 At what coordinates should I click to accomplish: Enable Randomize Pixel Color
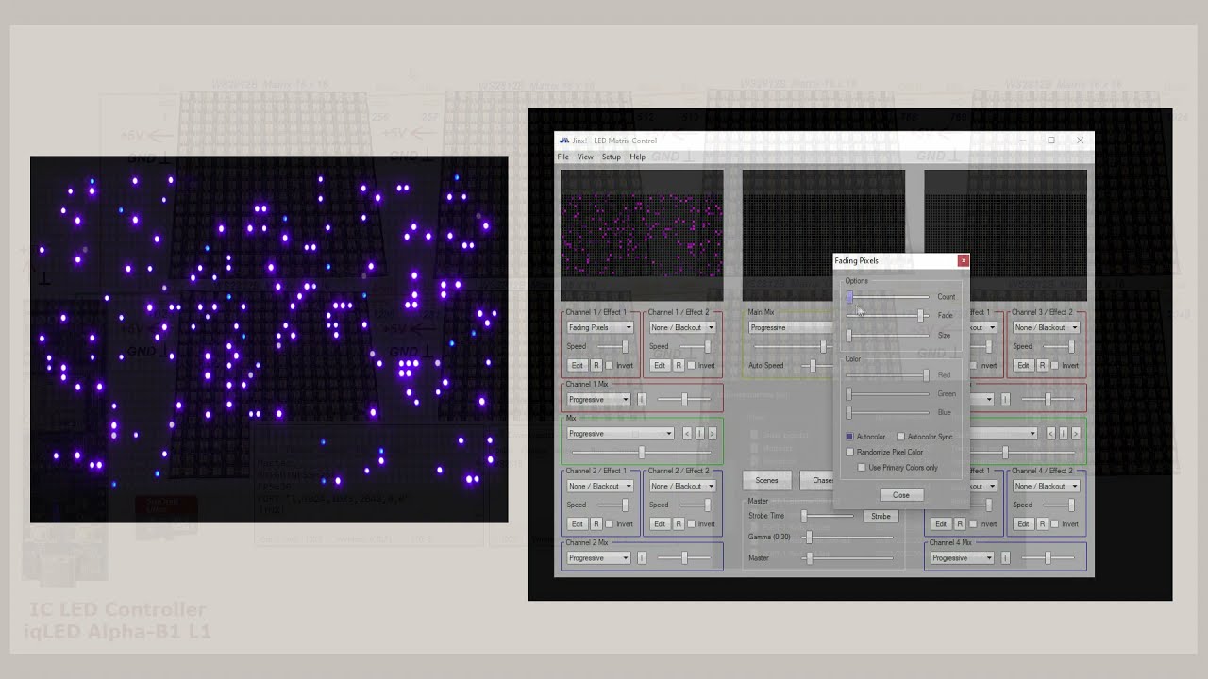[x=849, y=453]
